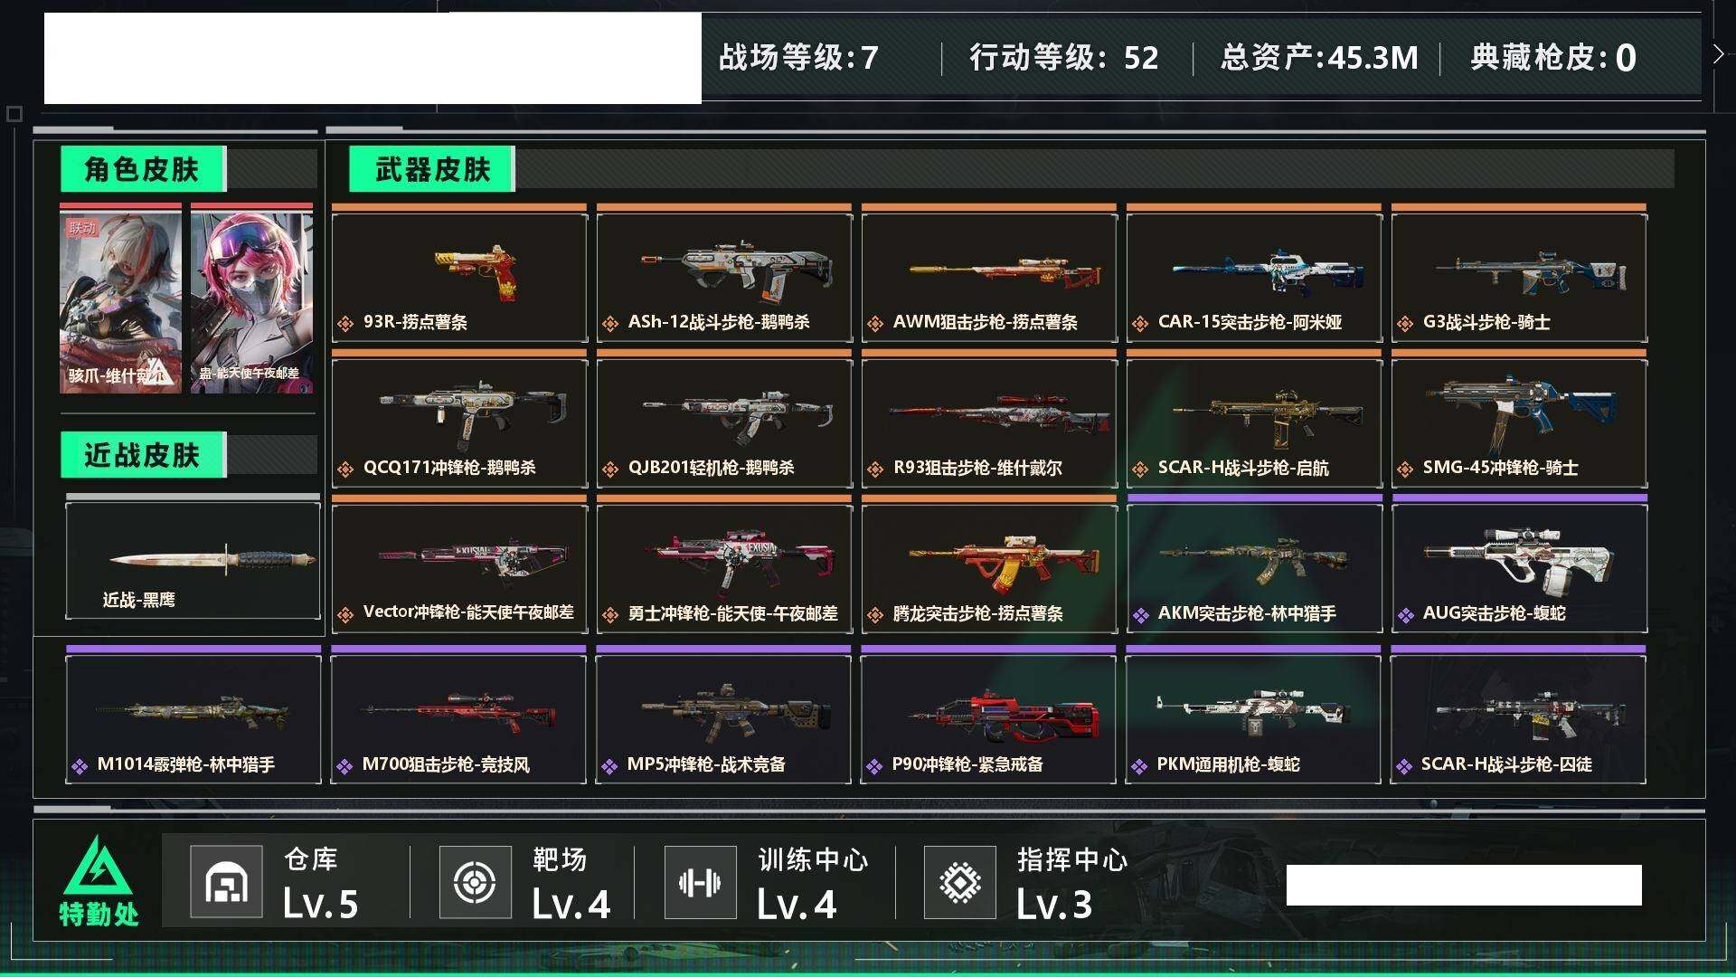Select the 武器皮肤 tab header
Image resolution: width=1736 pixels, height=977 pixels.
(432, 169)
